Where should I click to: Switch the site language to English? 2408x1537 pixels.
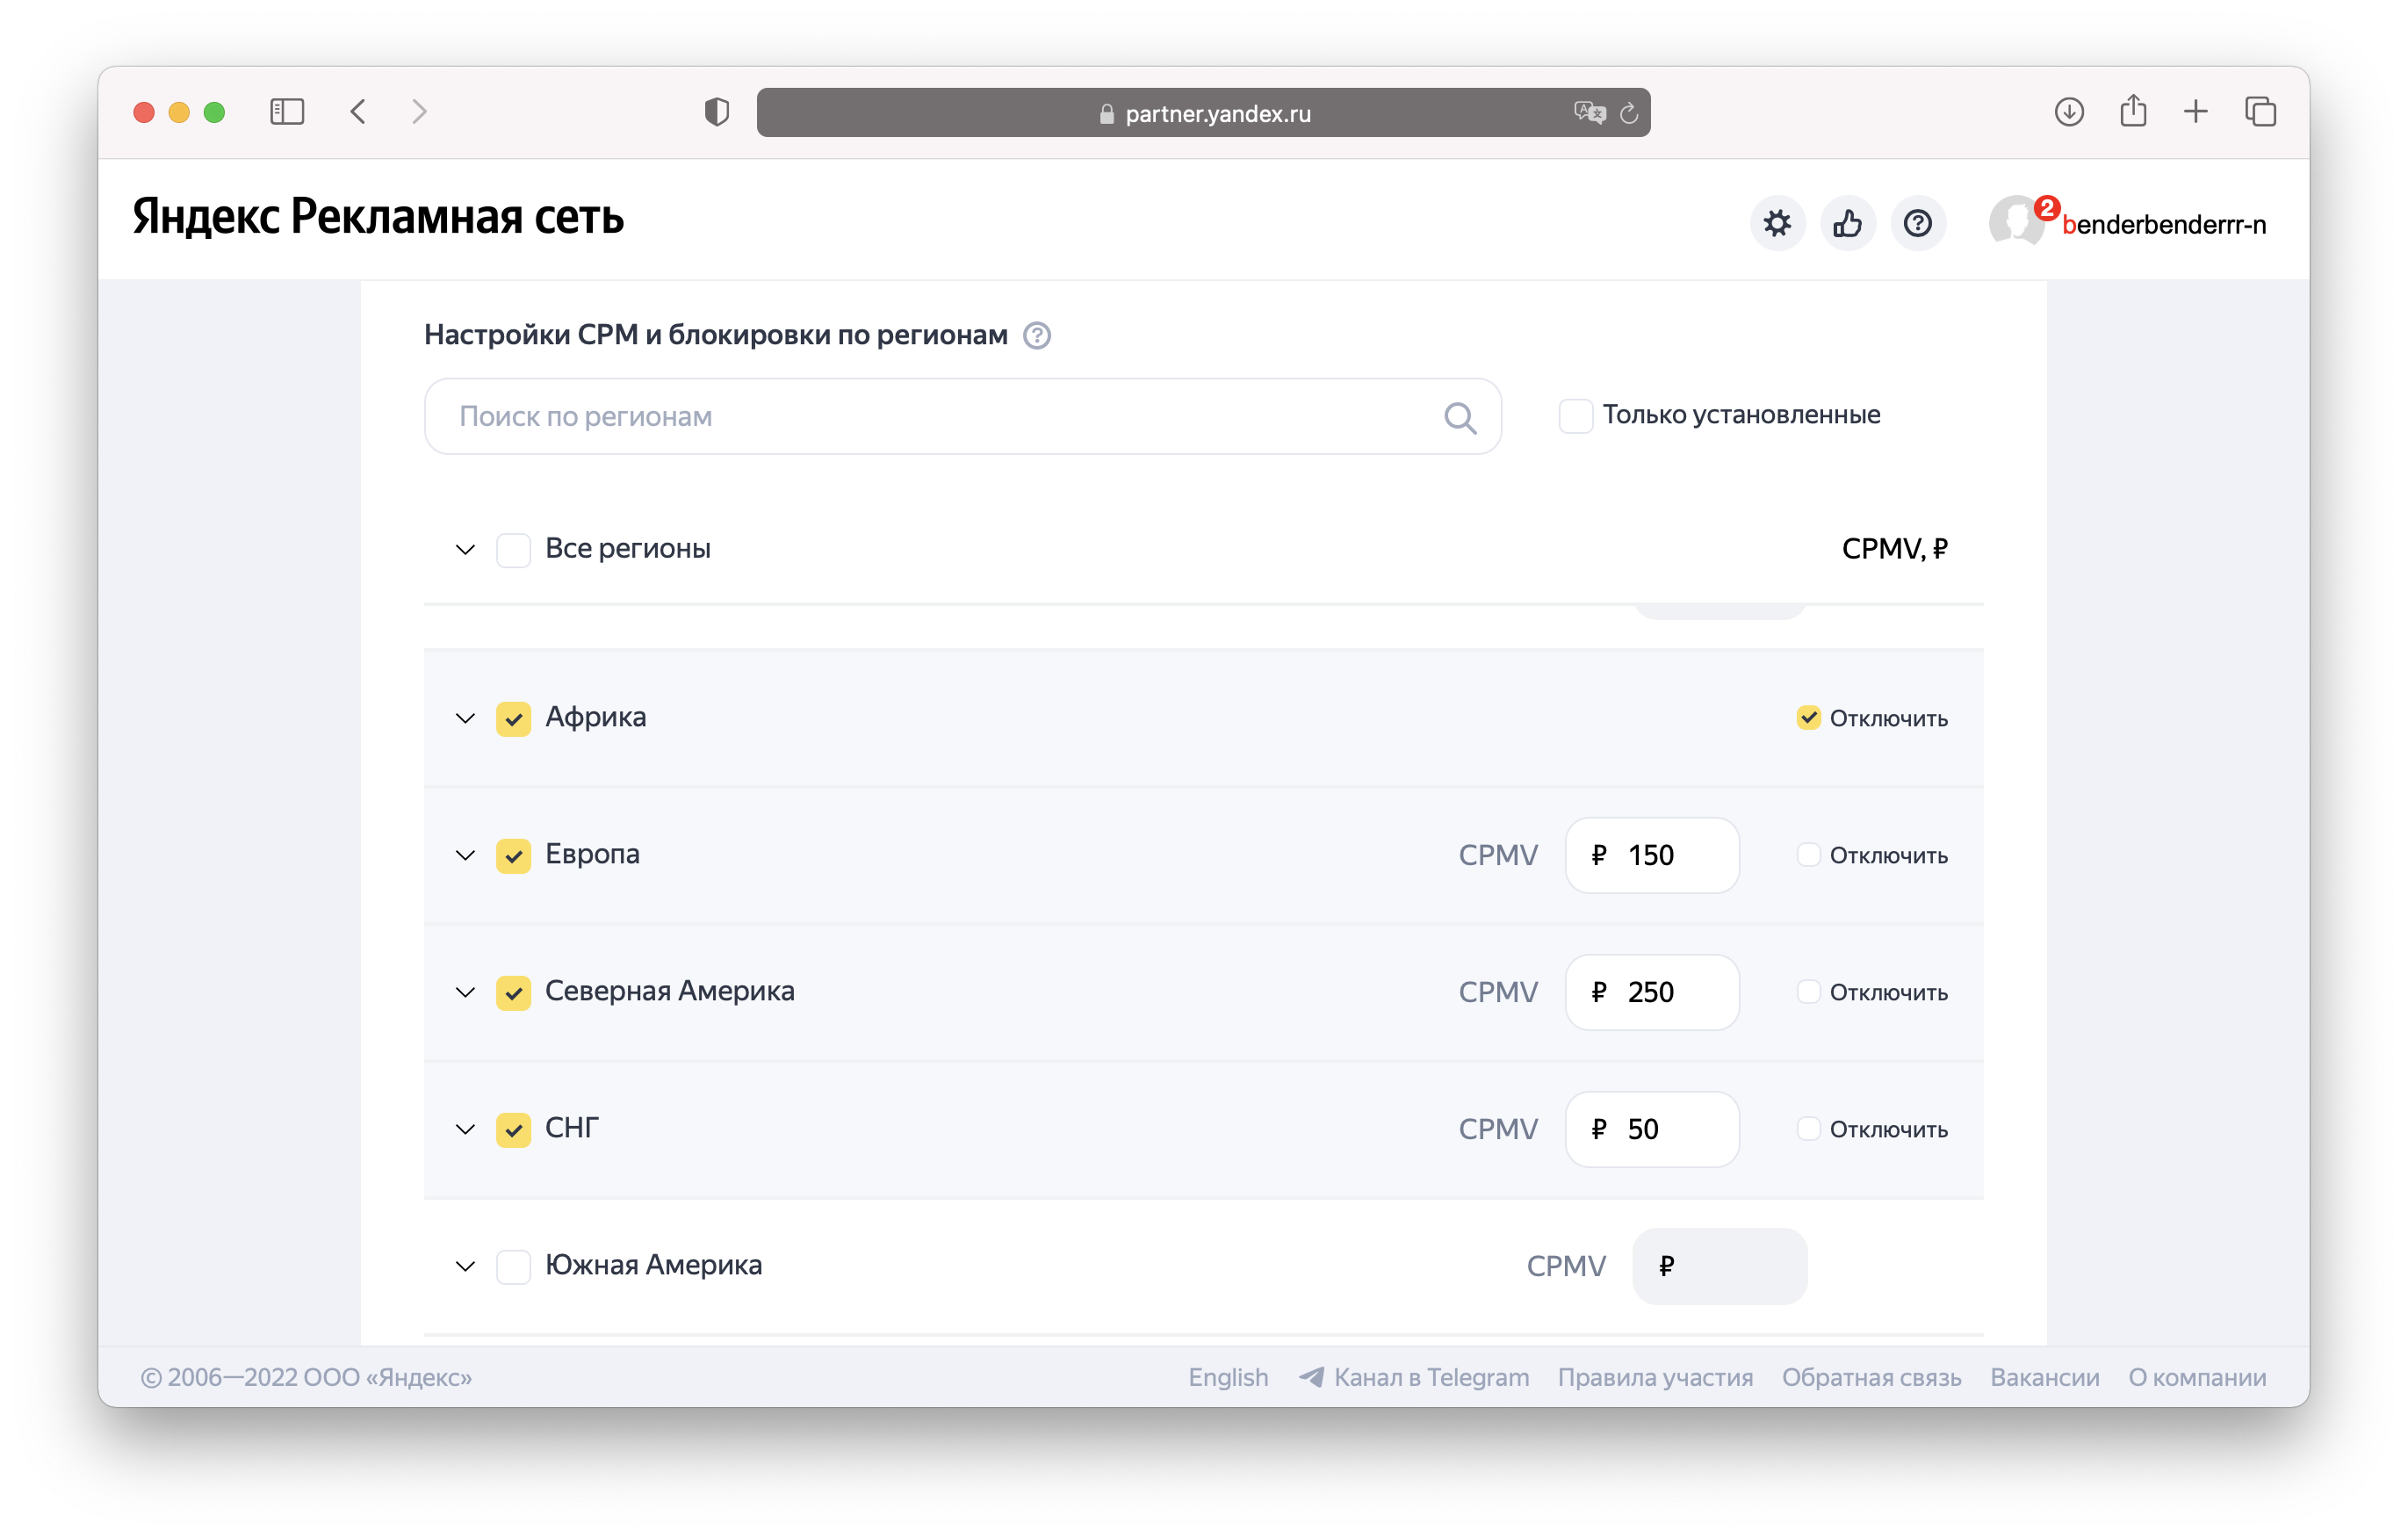click(x=1227, y=1377)
